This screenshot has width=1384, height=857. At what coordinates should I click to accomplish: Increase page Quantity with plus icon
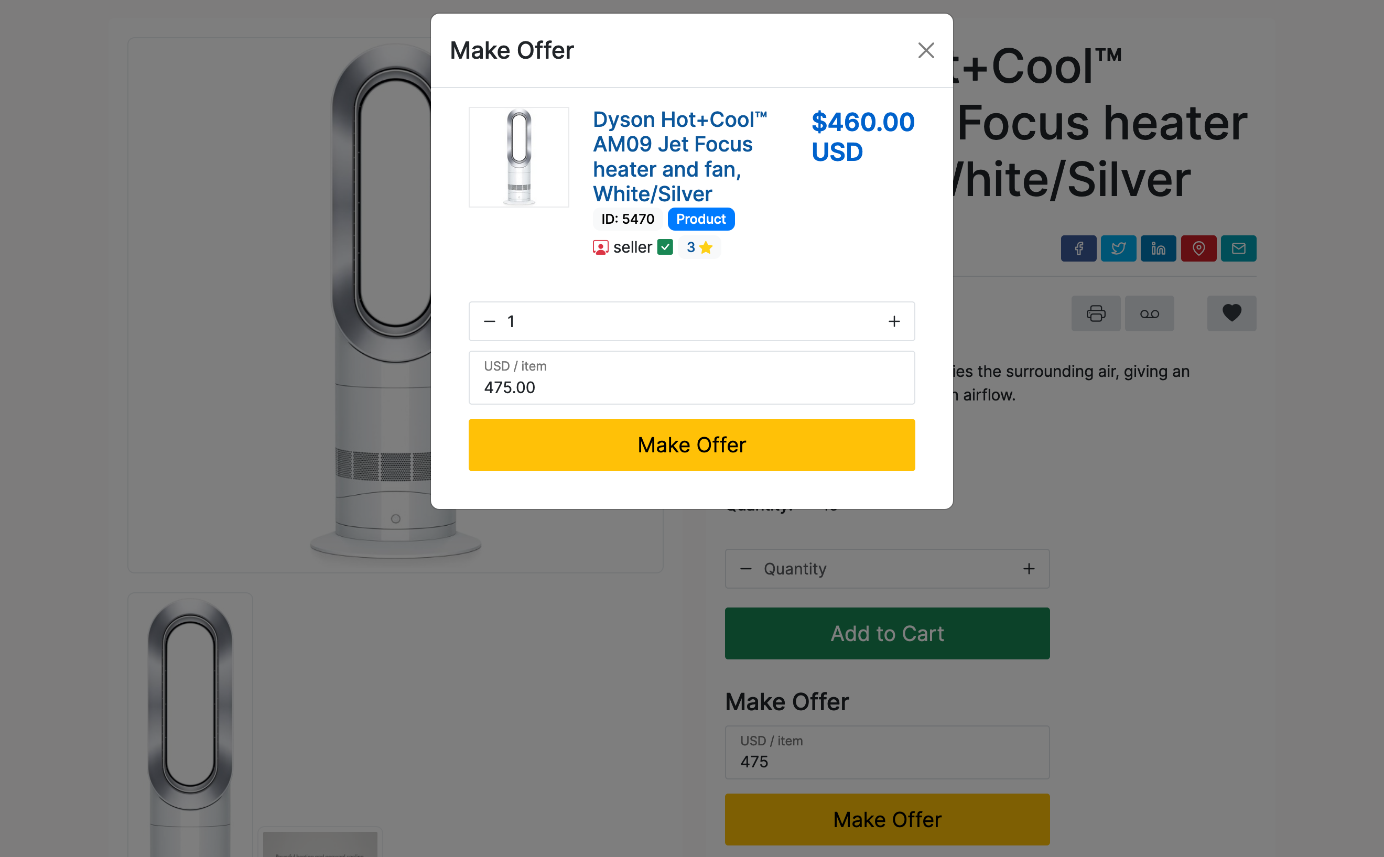tap(1029, 569)
